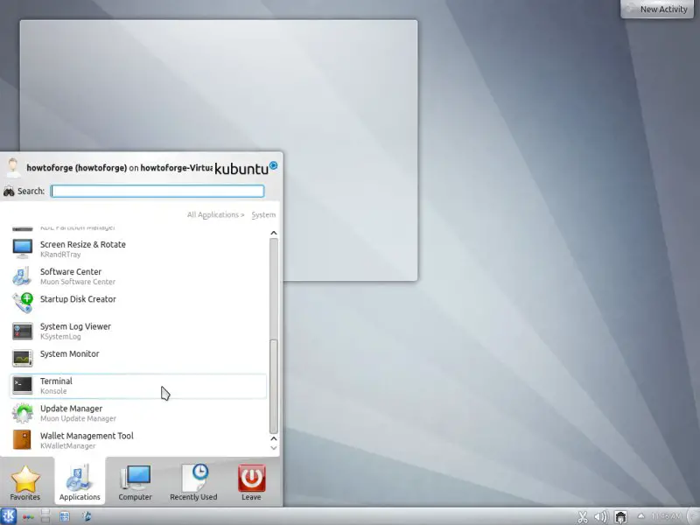The image size is (700, 525).
Task: Start the Startup Disk Creator
Action: point(77,300)
